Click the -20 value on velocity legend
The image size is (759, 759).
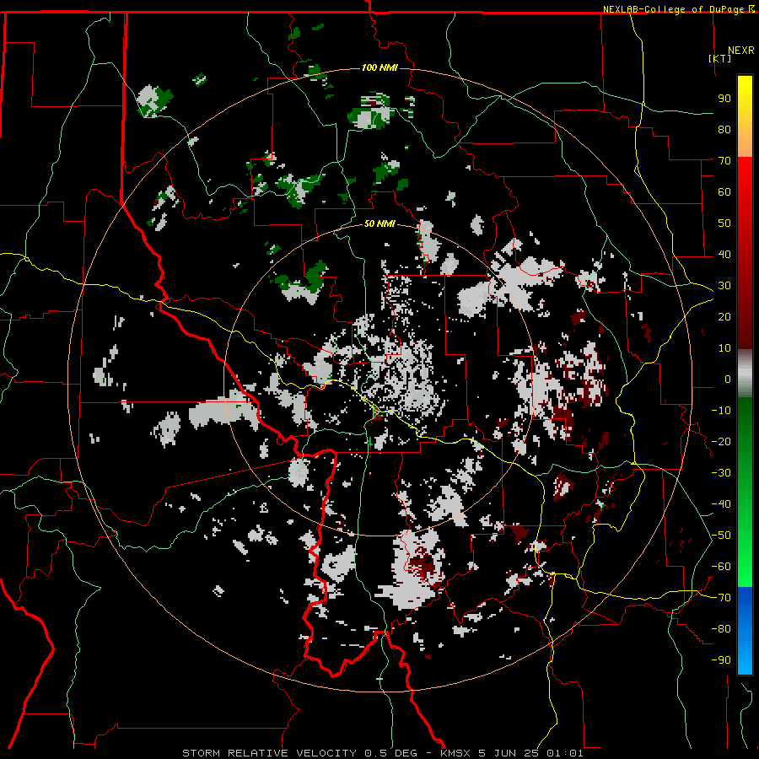pyautogui.click(x=721, y=442)
